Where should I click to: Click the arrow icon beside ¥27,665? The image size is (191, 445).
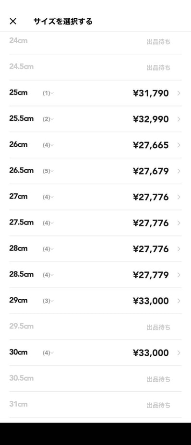point(179,145)
